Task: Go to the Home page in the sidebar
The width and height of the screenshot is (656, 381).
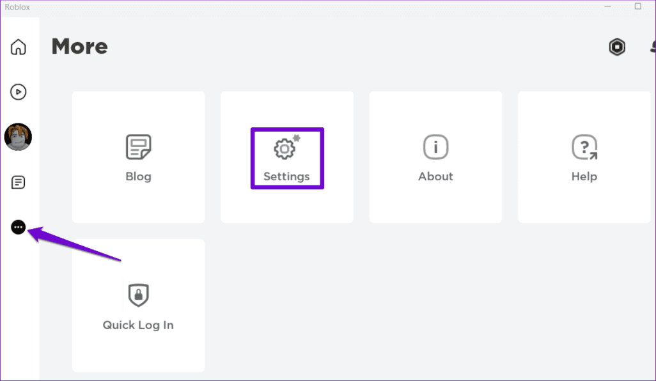Action: coord(19,47)
